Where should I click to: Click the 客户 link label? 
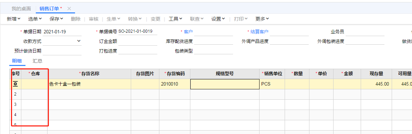click(x=188, y=32)
